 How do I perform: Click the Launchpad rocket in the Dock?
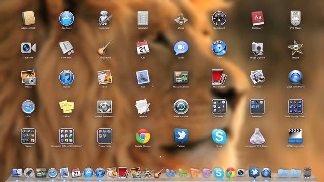[x=29, y=173]
